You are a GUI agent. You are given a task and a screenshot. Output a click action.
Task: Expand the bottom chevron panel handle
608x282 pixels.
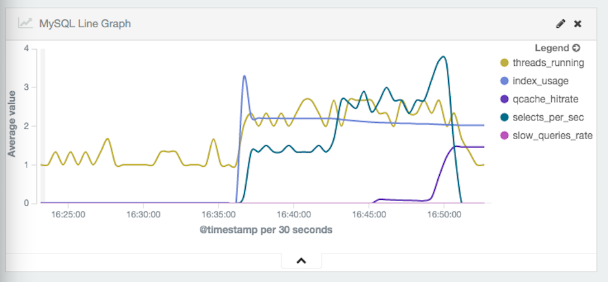pyautogui.click(x=301, y=261)
